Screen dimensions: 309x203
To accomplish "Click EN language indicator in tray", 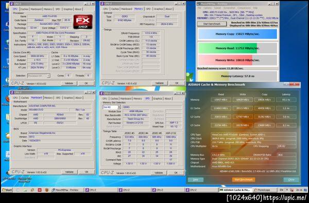I will tap(281, 190).
